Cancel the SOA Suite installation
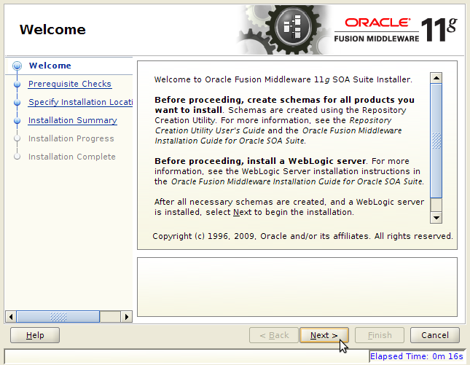This screenshot has width=470, height=365. coord(435,335)
